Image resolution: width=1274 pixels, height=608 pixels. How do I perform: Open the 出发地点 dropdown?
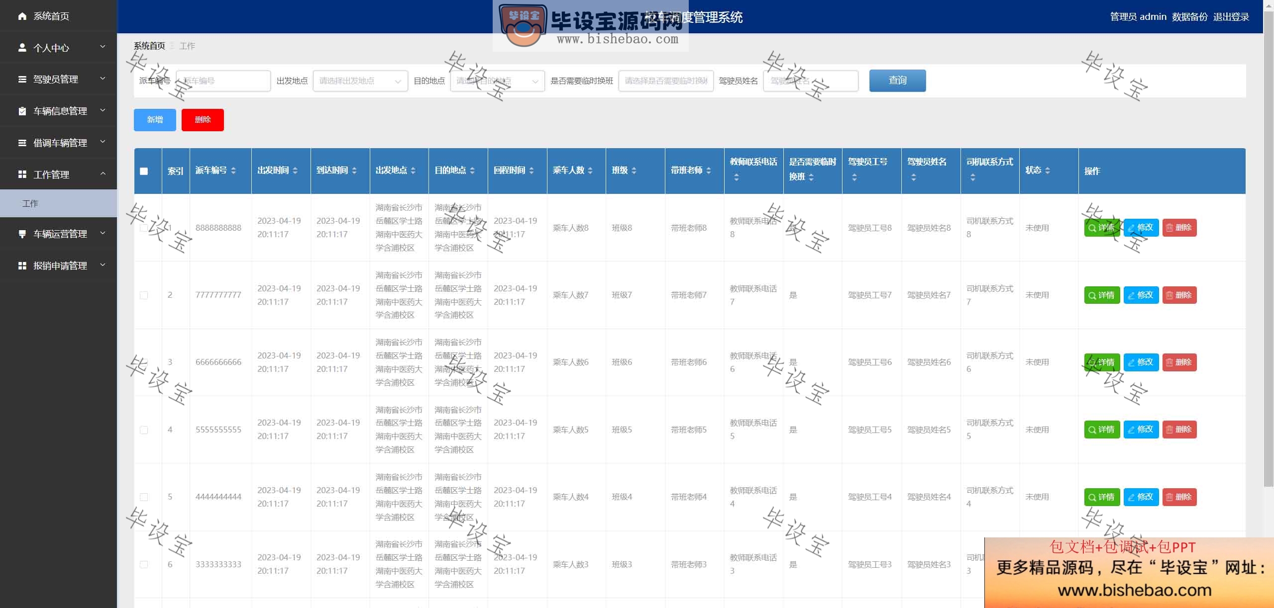(360, 81)
